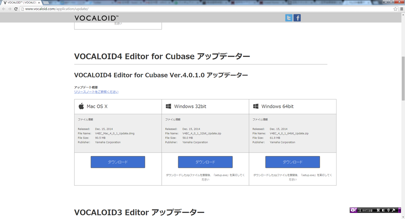Click the Windows 32bit column heading
The image size is (405, 219).
point(190,106)
